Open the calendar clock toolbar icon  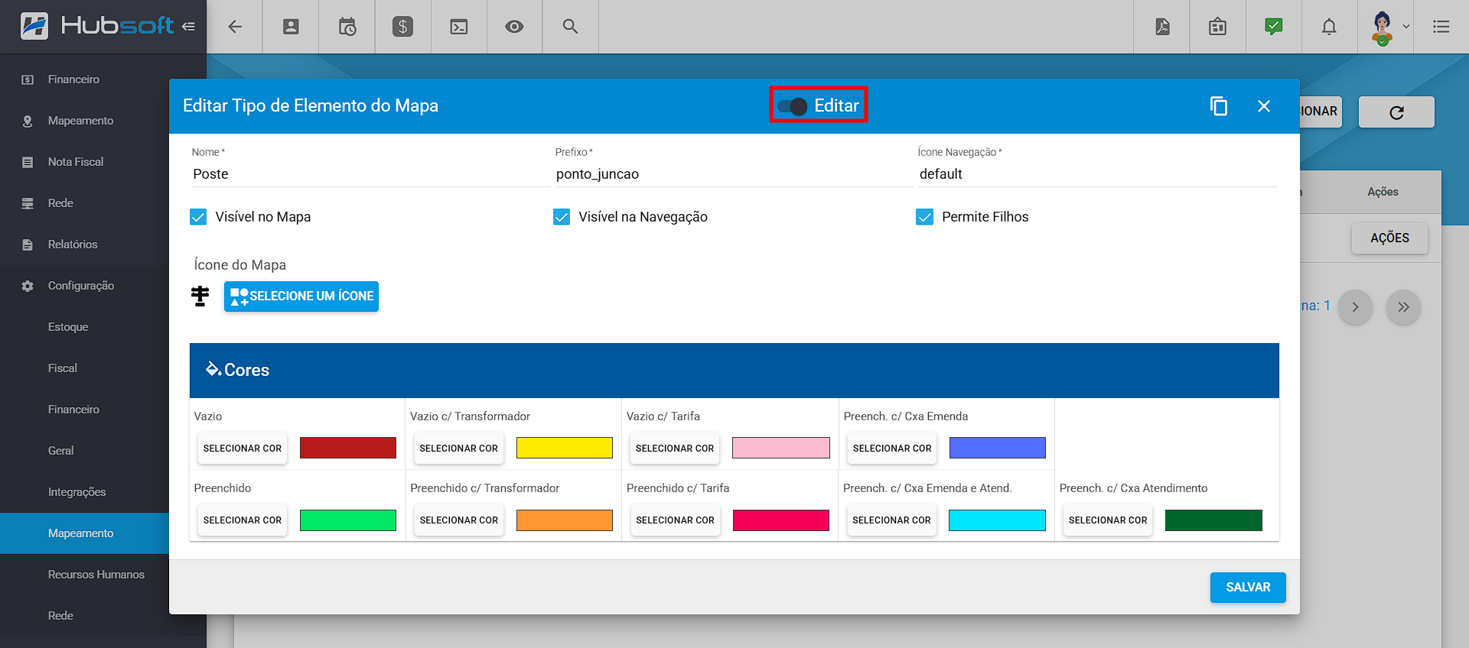[x=347, y=27]
